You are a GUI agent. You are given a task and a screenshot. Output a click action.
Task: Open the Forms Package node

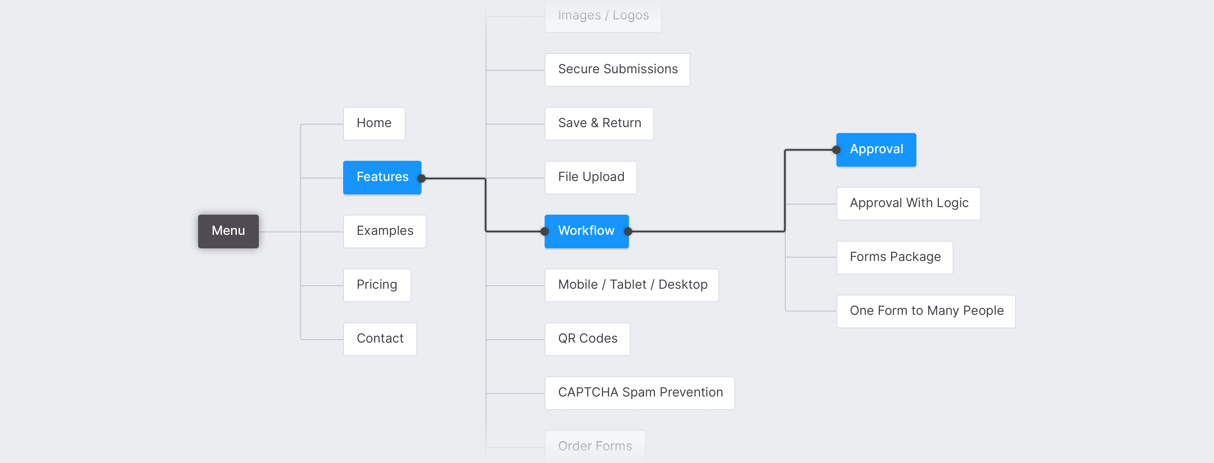tap(894, 257)
